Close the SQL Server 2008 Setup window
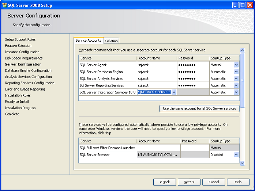Screen dimensions: 255x191 click(250, 5)
